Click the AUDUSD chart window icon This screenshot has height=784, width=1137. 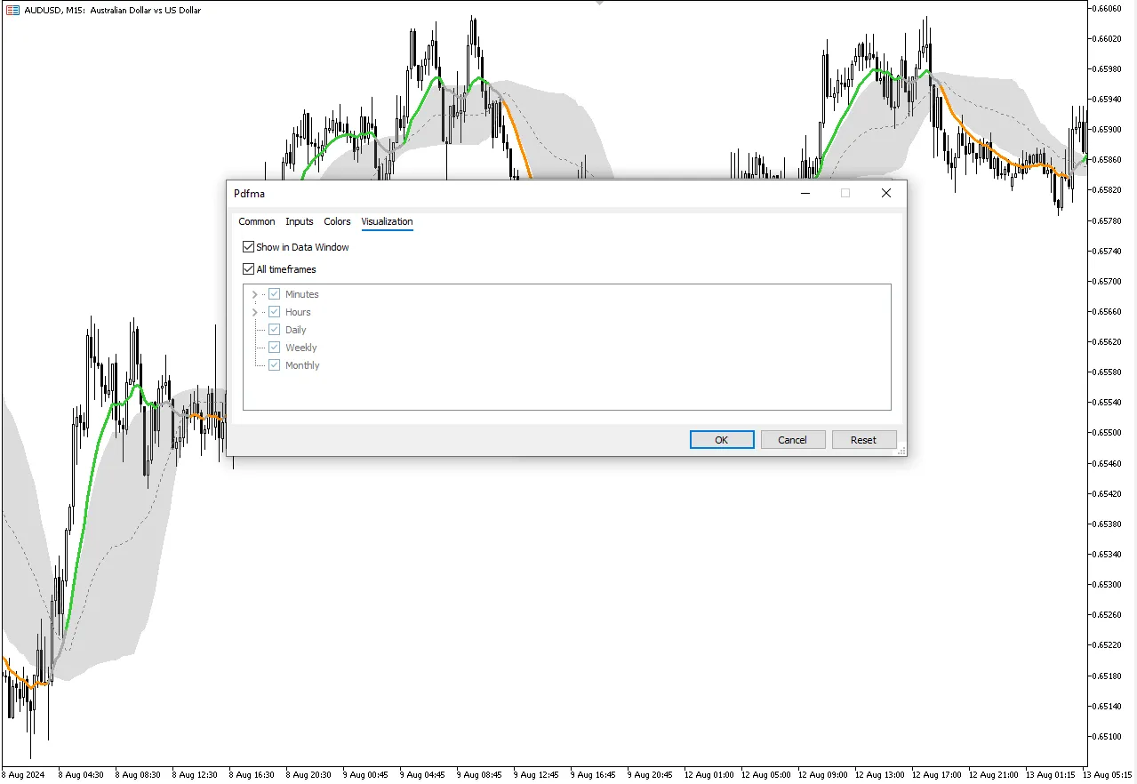coord(12,11)
